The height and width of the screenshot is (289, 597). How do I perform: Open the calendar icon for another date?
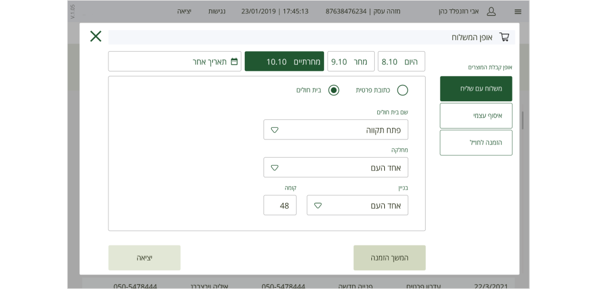234,62
